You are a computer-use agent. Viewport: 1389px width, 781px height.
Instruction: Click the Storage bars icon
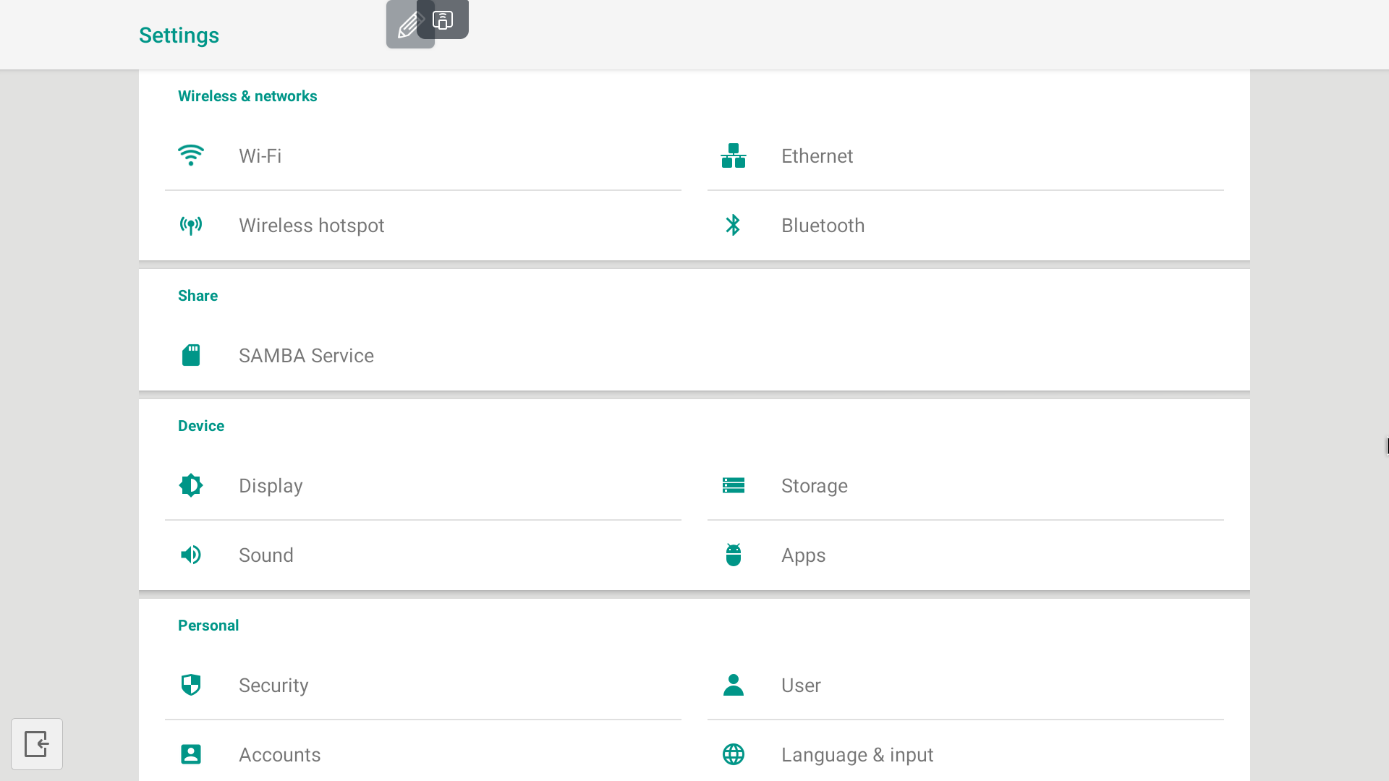coord(734,485)
